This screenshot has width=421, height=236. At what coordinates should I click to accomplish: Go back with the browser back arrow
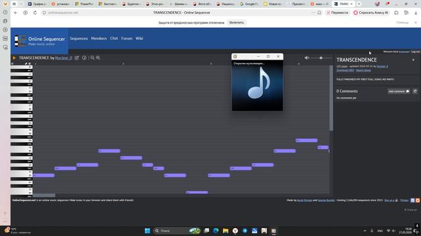click(16, 12)
